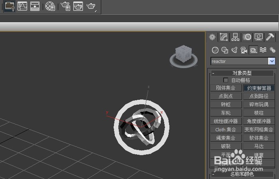Click the 破裂 button
279x179 pixels.
226,146
